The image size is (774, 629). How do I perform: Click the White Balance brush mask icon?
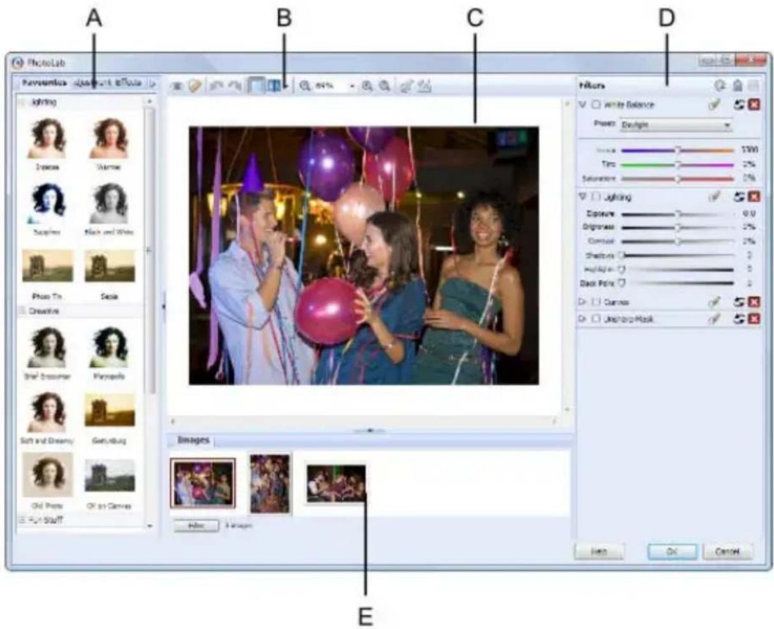click(x=715, y=105)
